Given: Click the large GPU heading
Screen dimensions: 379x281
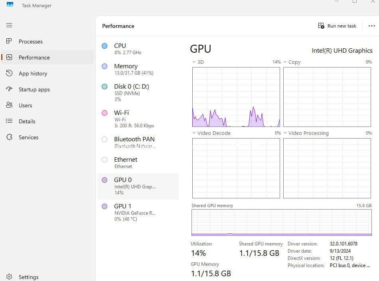Looking at the screenshot, I should pos(200,49).
